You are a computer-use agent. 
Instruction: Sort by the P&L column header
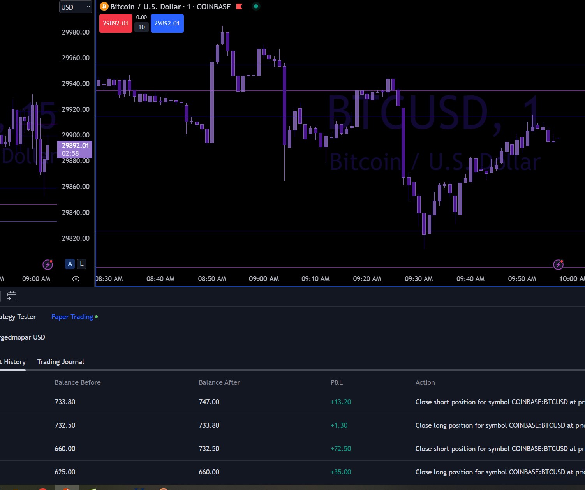pyautogui.click(x=337, y=382)
